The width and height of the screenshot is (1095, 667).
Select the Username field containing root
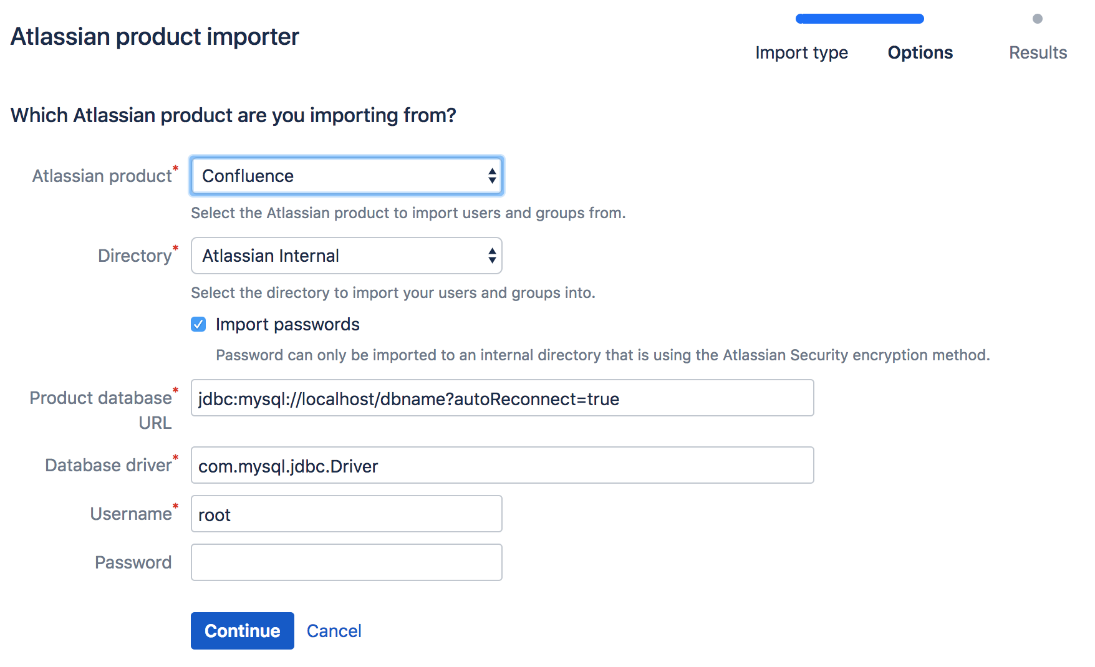click(346, 514)
